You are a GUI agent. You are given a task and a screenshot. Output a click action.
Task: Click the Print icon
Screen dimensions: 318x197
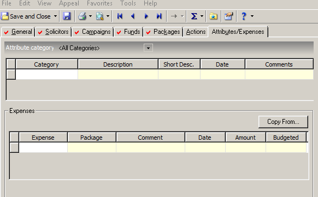82,16
